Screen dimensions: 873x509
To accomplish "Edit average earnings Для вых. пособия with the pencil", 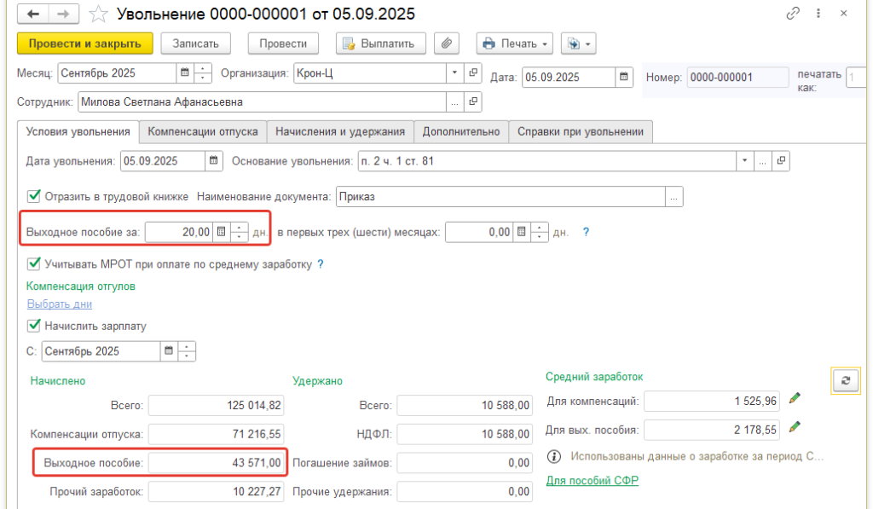I will pos(795,426).
